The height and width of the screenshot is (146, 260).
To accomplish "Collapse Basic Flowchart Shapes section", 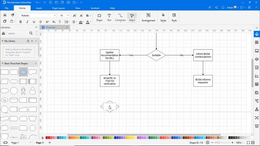I will coord(2,63).
